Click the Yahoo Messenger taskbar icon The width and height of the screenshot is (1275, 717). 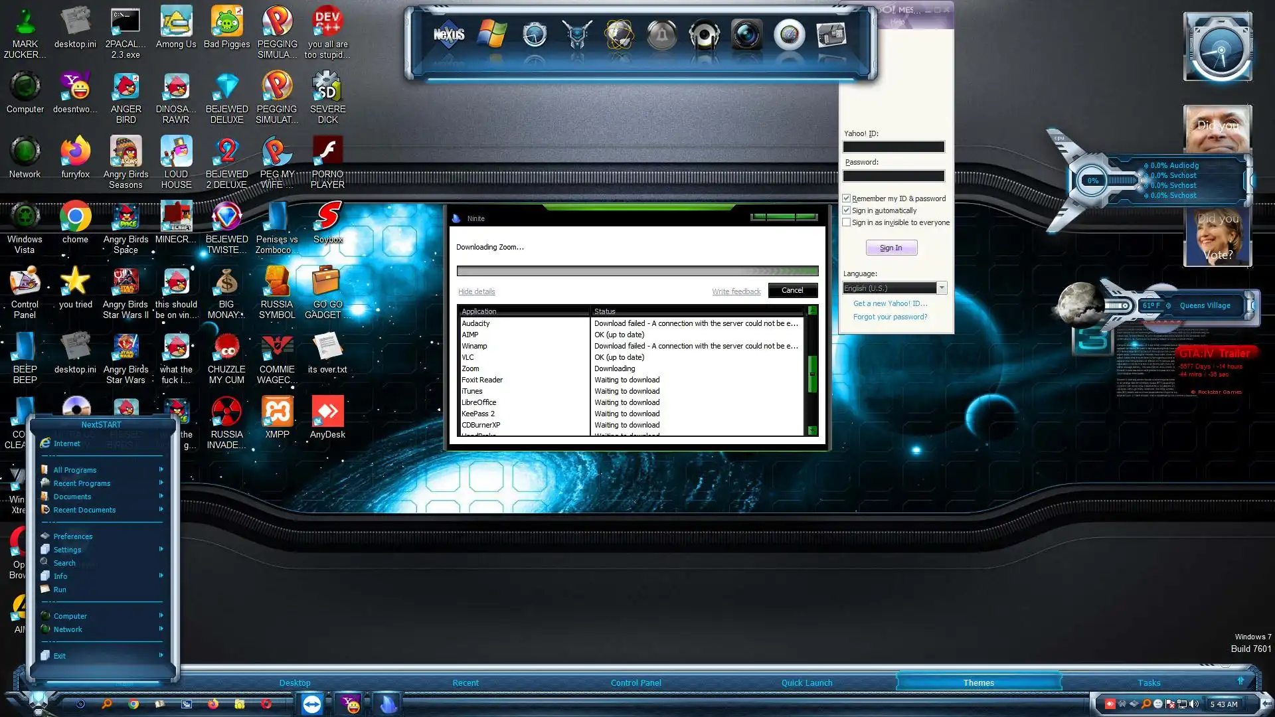pos(349,704)
